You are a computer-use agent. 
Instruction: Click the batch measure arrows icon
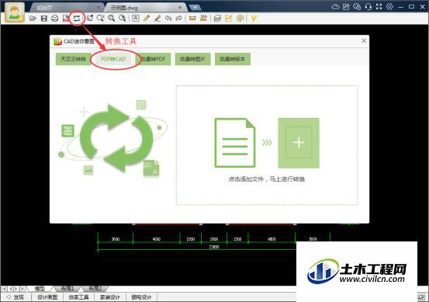[203, 18]
